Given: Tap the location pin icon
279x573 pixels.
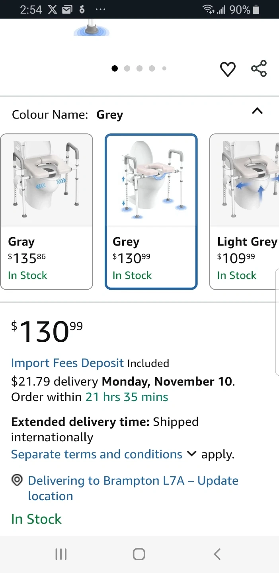Looking at the screenshot, I should coord(17,481).
